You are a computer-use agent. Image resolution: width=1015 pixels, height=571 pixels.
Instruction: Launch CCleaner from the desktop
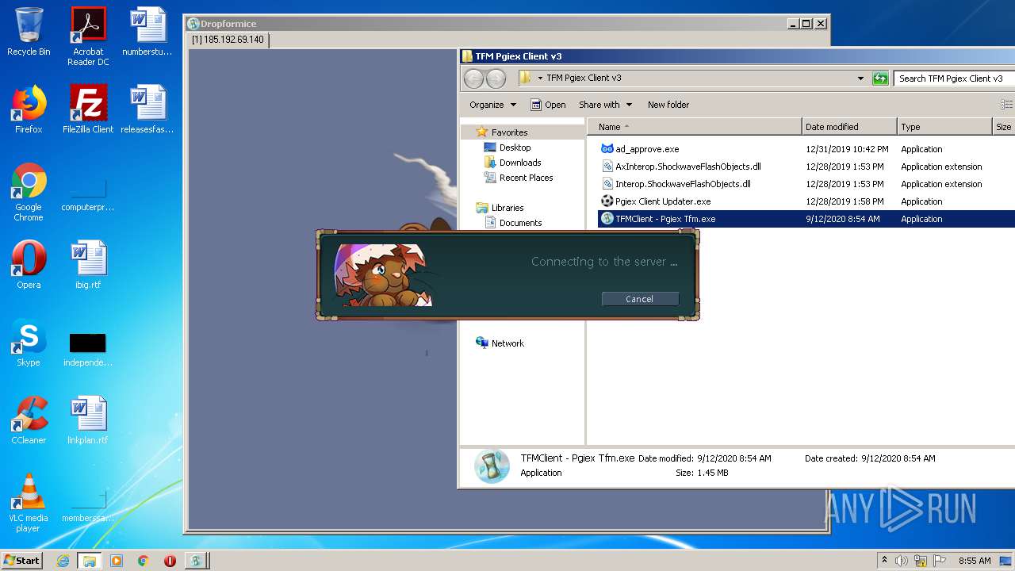pos(29,420)
